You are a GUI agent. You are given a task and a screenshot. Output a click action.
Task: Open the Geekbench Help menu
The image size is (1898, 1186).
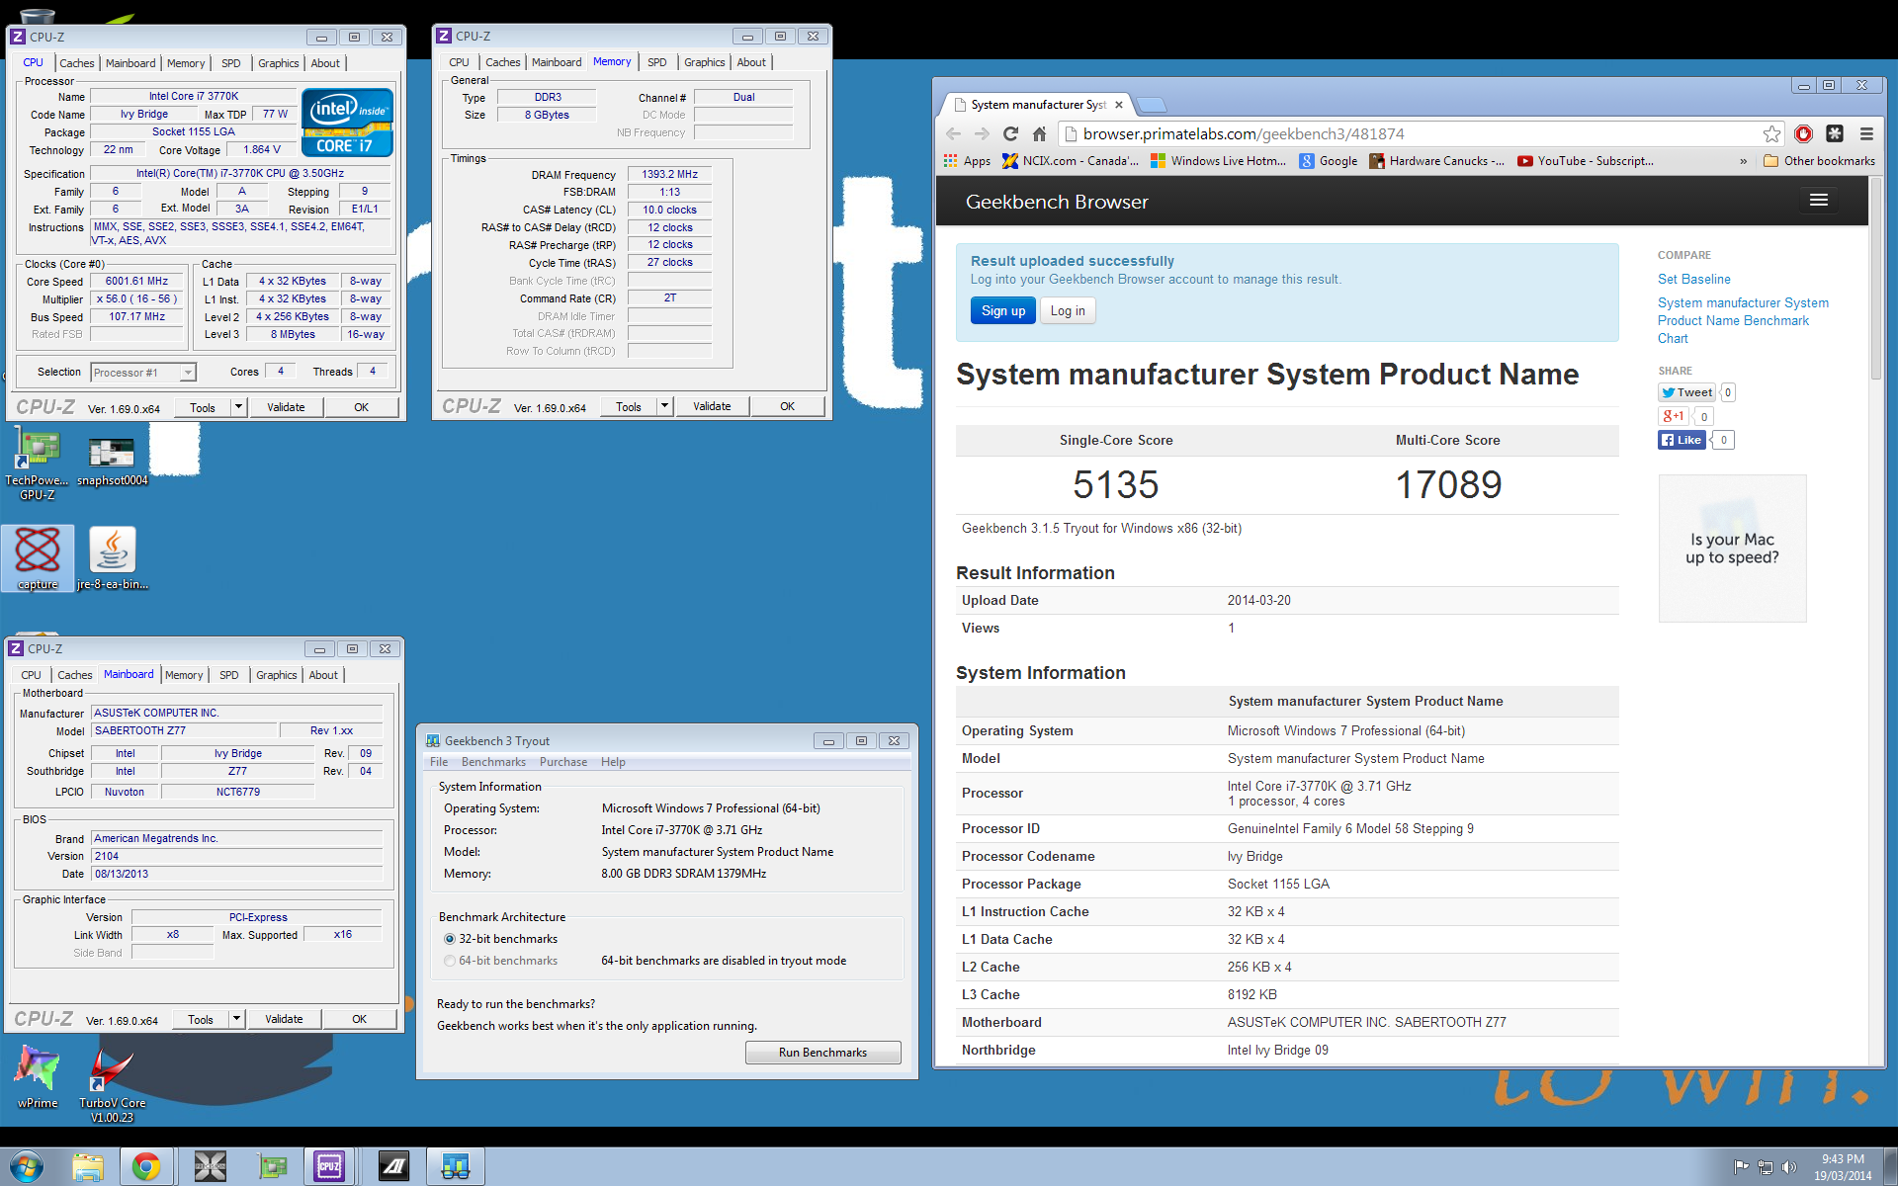pos(613,762)
